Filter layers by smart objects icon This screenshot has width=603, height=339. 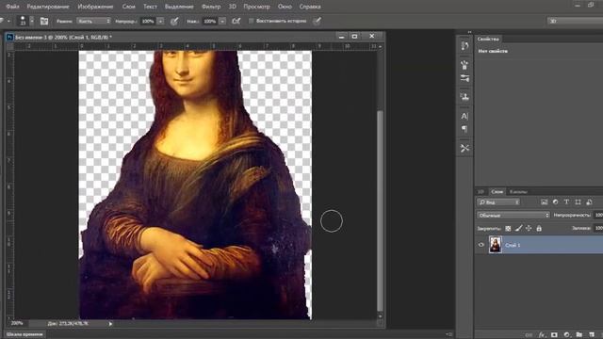pos(589,202)
